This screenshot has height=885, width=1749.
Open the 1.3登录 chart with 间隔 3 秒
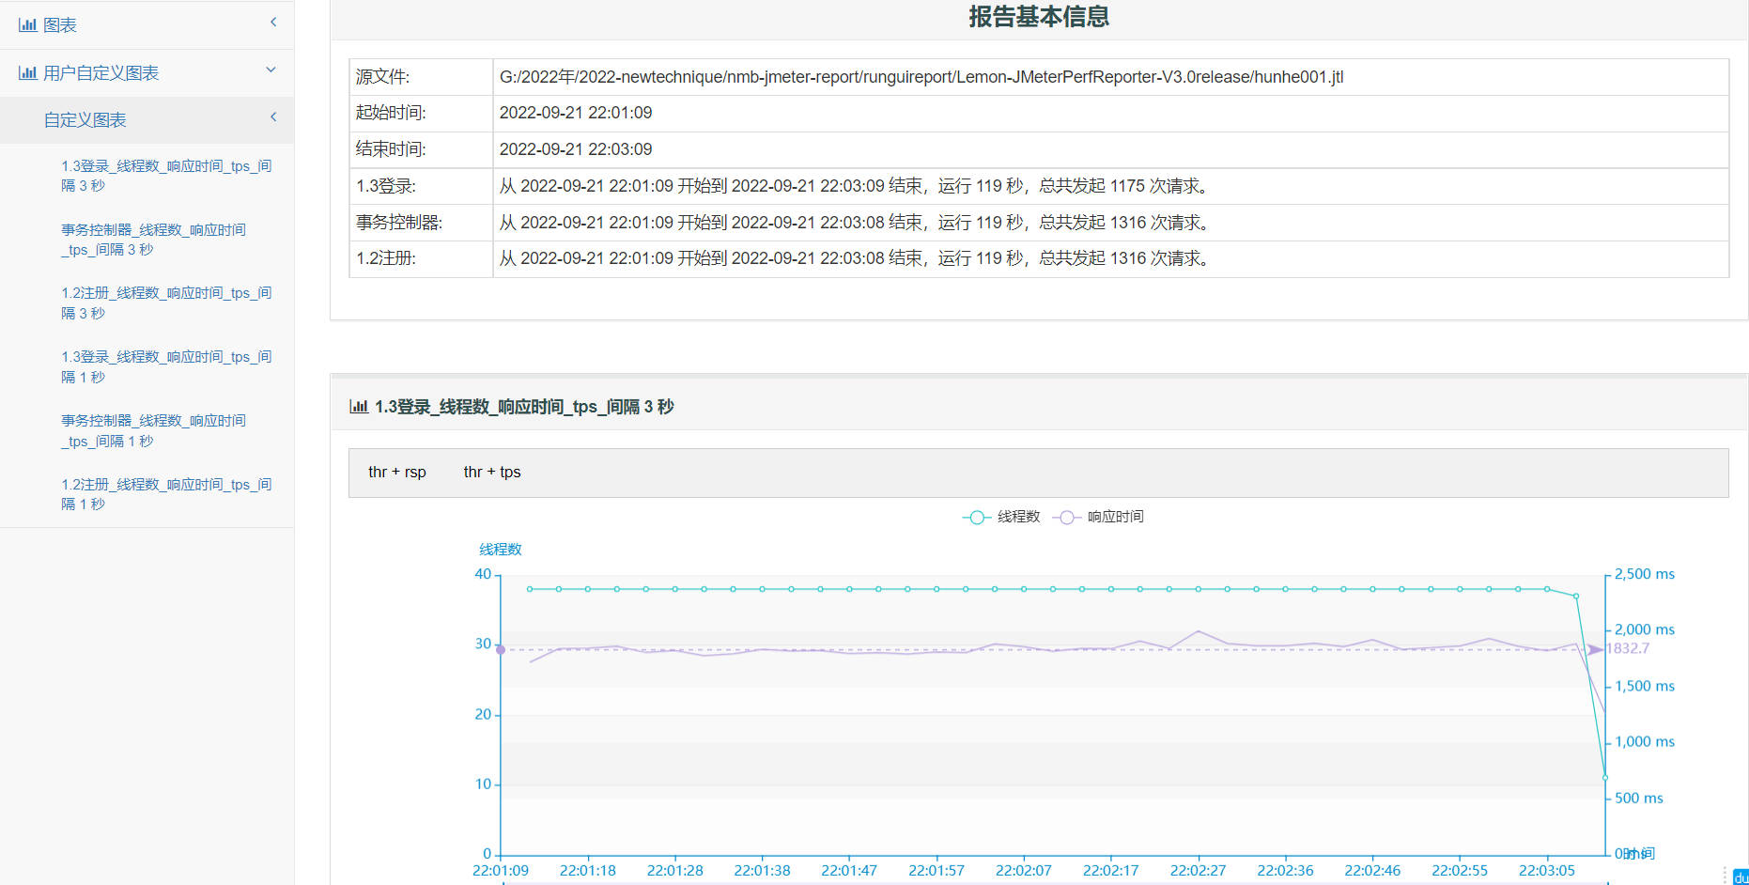166,176
